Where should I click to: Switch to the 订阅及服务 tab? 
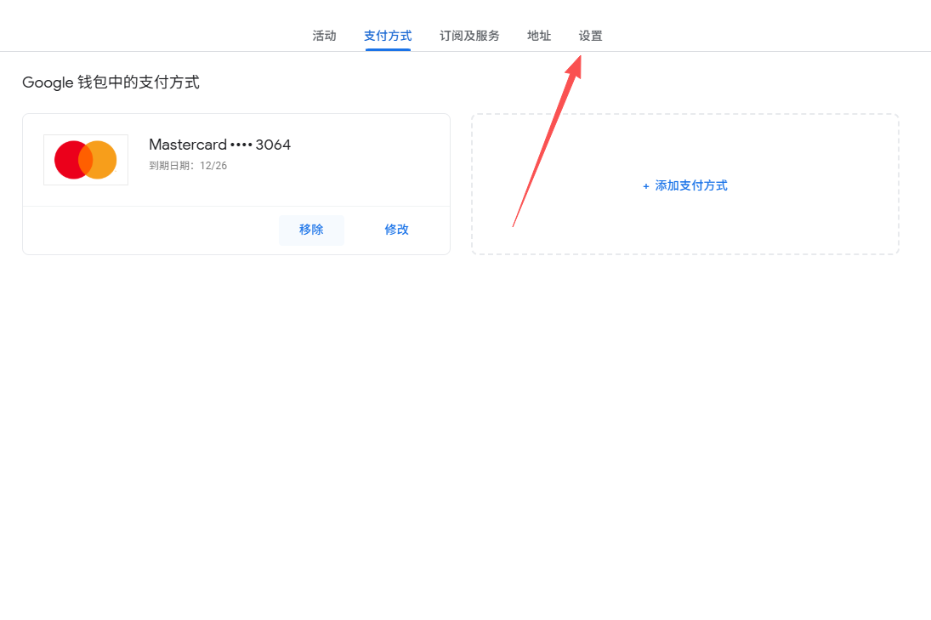469,36
